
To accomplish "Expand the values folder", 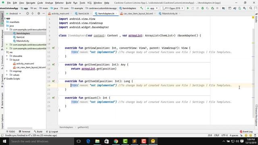I will click(7, 75).
